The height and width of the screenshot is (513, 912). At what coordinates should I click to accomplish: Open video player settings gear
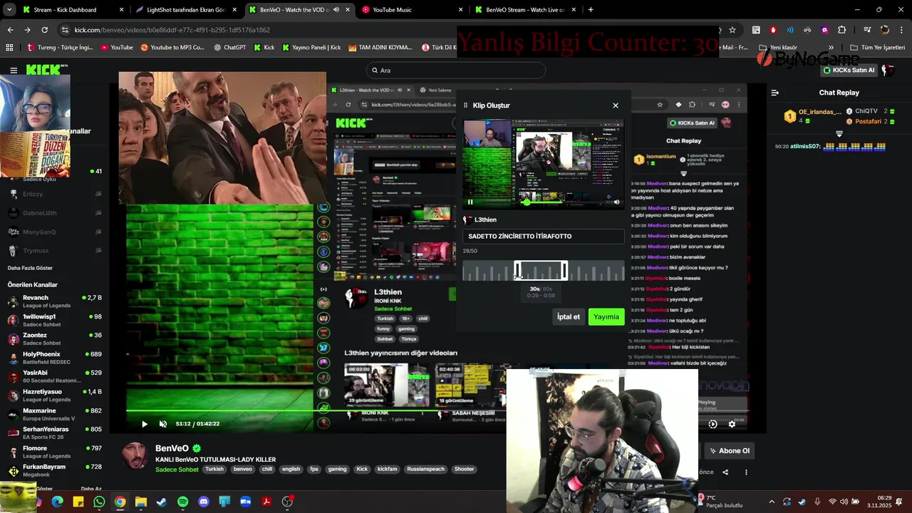[732, 424]
